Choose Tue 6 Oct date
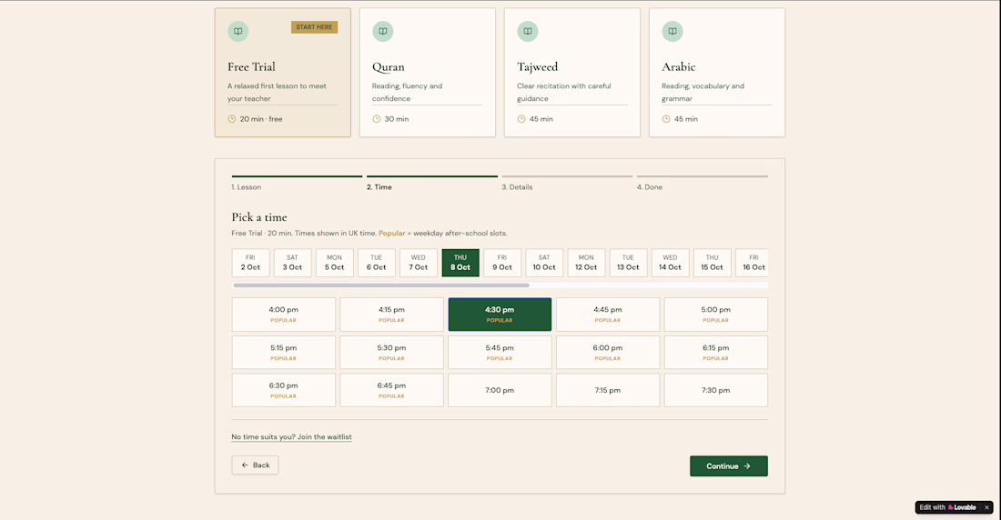 point(376,263)
